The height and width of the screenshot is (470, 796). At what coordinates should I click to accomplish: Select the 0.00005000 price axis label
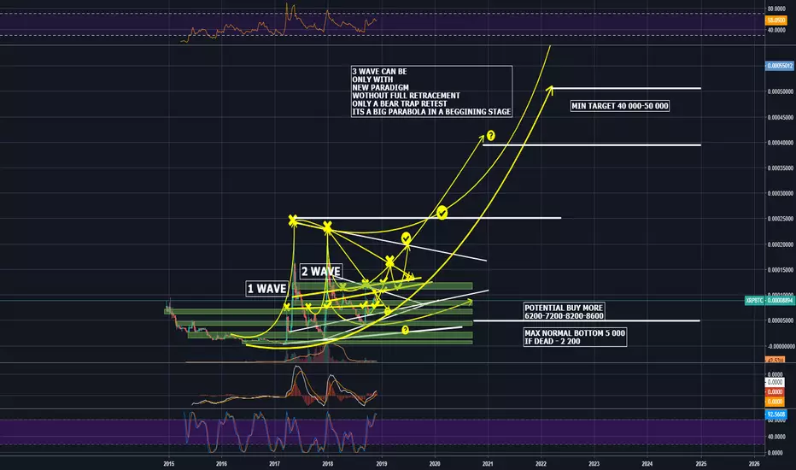click(x=781, y=320)
